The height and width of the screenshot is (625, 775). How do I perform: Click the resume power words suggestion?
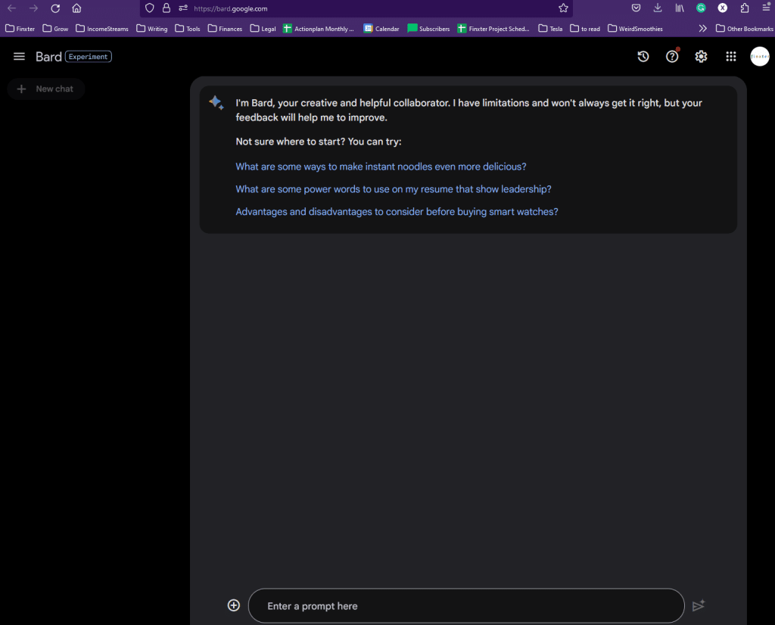393,189
